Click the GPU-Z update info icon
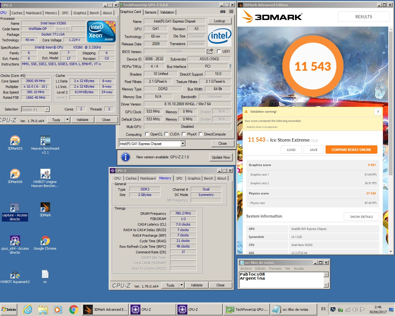Image resolution: width=395 pixels, height=316 pixels. tap(126, 157)
